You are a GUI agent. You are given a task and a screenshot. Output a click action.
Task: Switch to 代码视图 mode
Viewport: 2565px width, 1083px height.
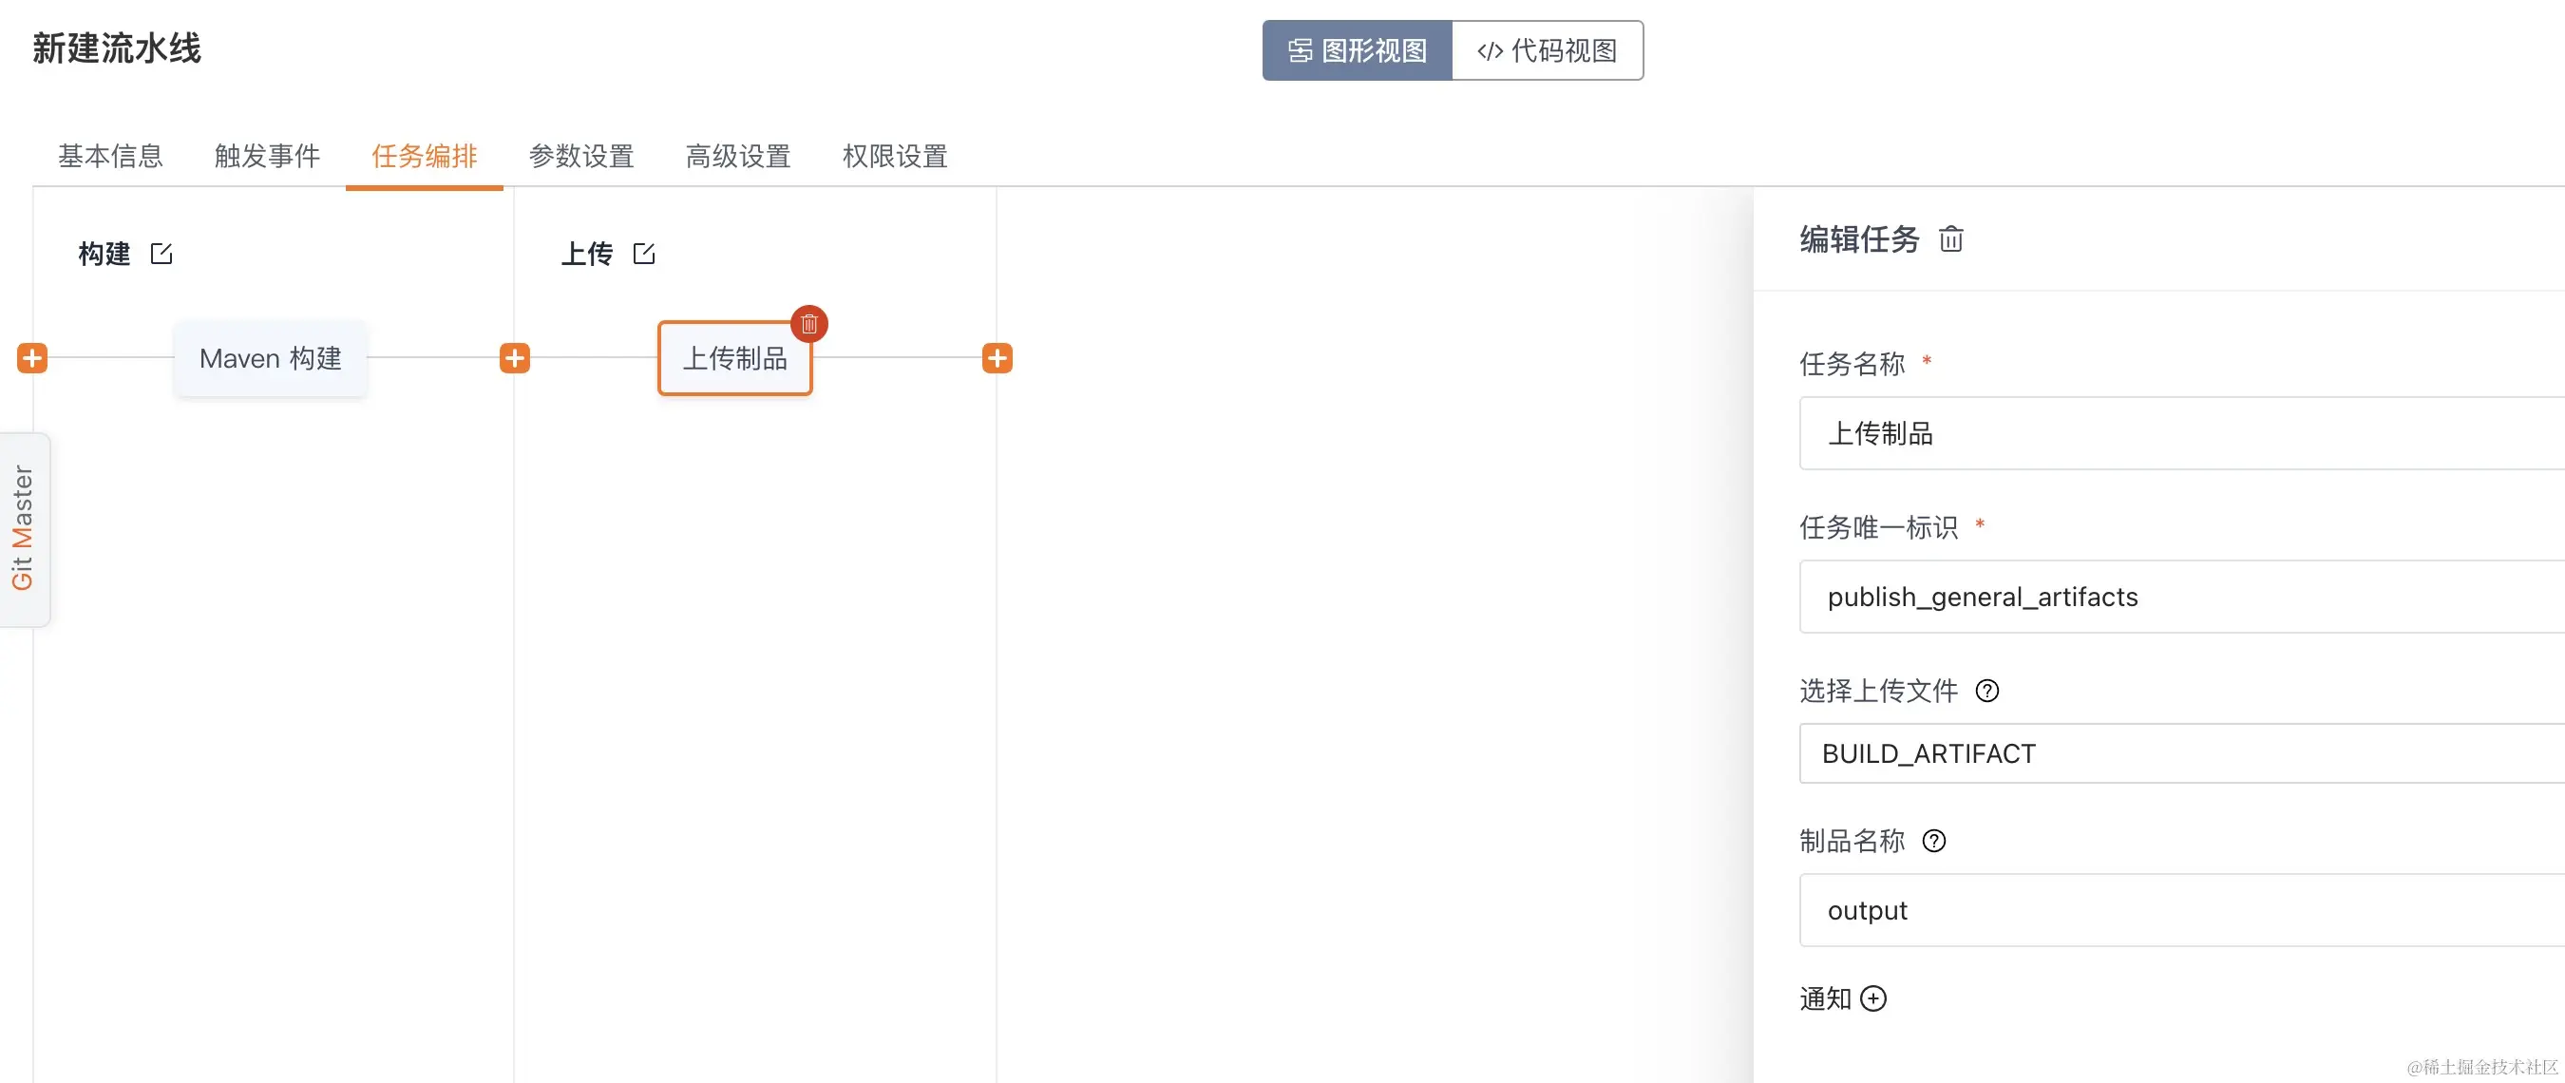(1548, 50)
